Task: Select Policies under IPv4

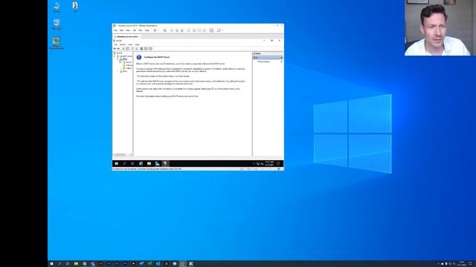Action: pos(128,65)
